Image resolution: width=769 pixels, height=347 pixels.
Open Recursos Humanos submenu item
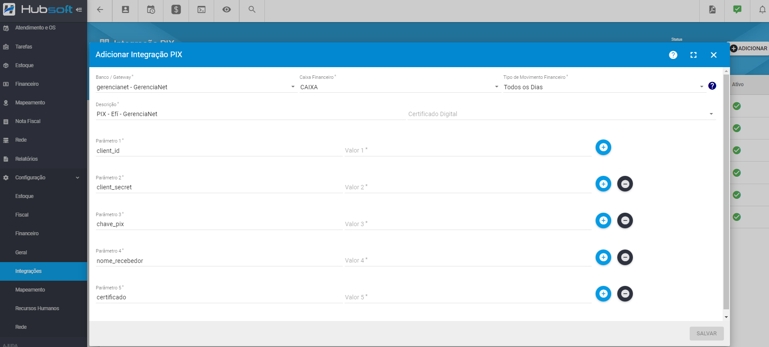[x=43, y=308]
